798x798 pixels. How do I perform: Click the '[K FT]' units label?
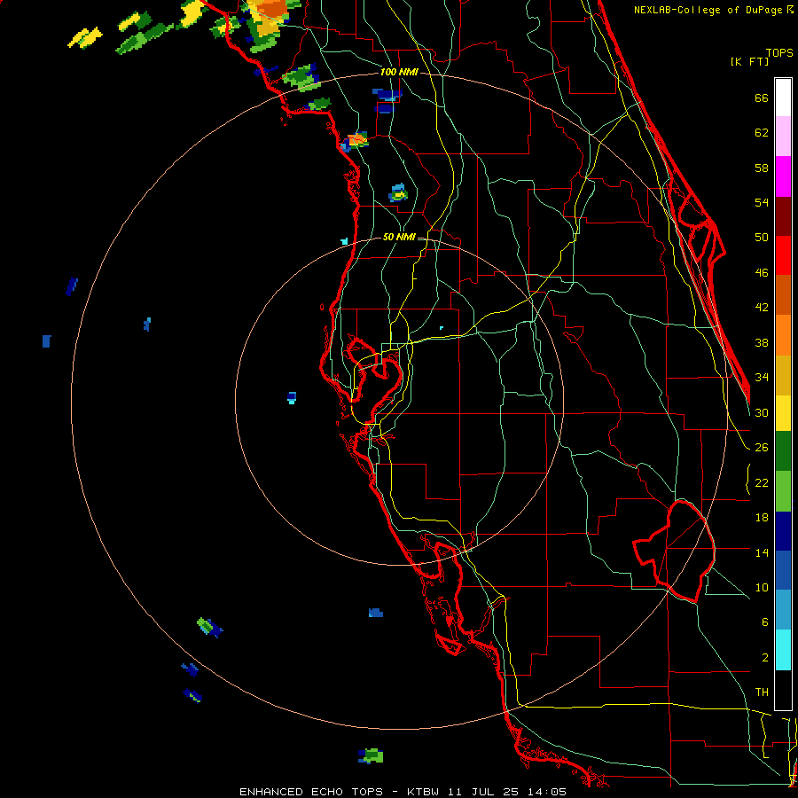pyautogui.click(x=750, y=61)
